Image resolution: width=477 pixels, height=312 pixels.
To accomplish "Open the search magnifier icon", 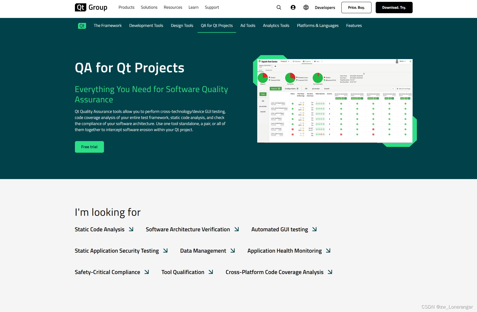I will pos(279,7).
